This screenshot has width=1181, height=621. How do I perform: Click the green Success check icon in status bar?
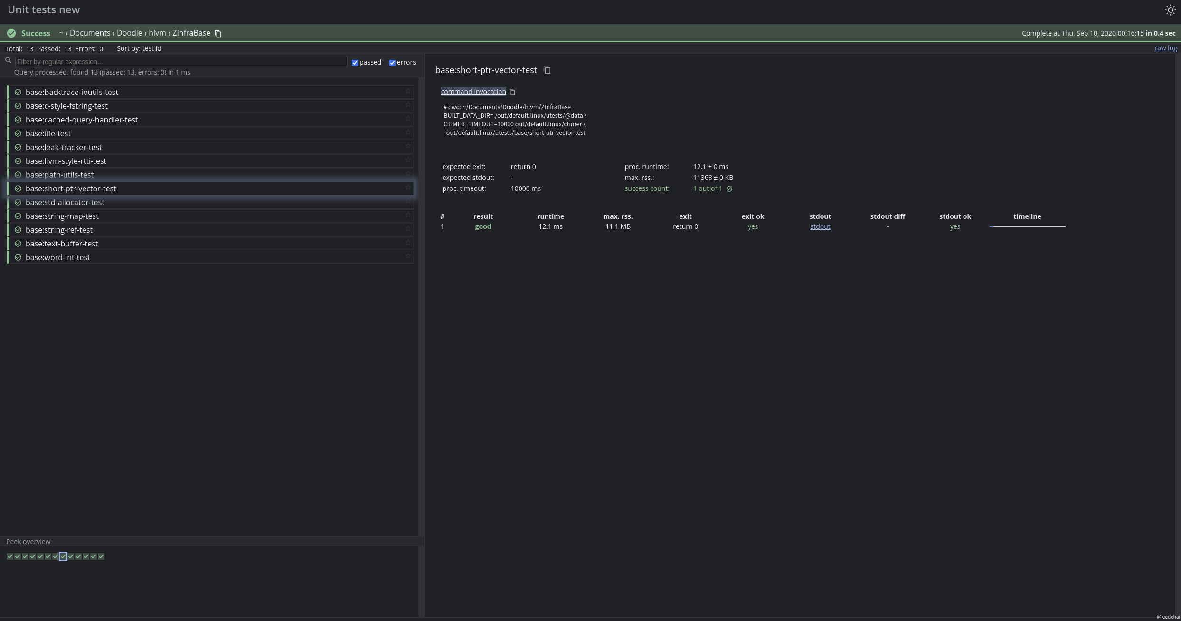(11, 33)
